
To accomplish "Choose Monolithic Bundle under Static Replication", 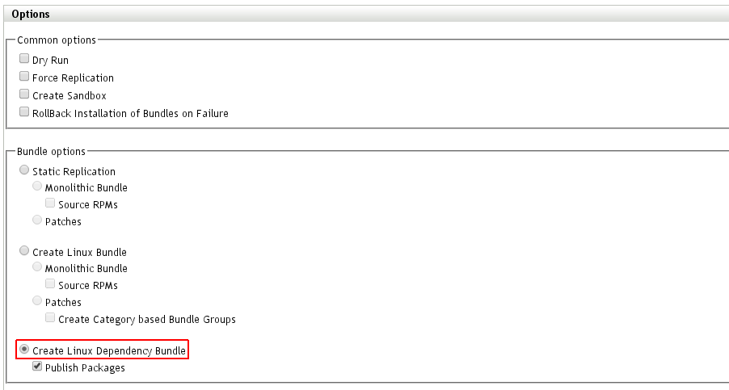I will [37, 187].
